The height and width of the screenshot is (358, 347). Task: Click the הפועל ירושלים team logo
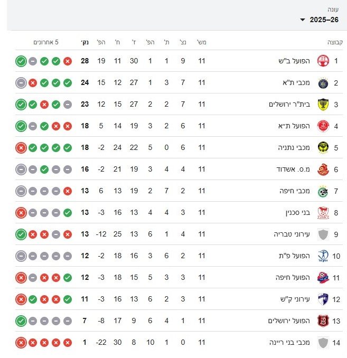(322, 321)
